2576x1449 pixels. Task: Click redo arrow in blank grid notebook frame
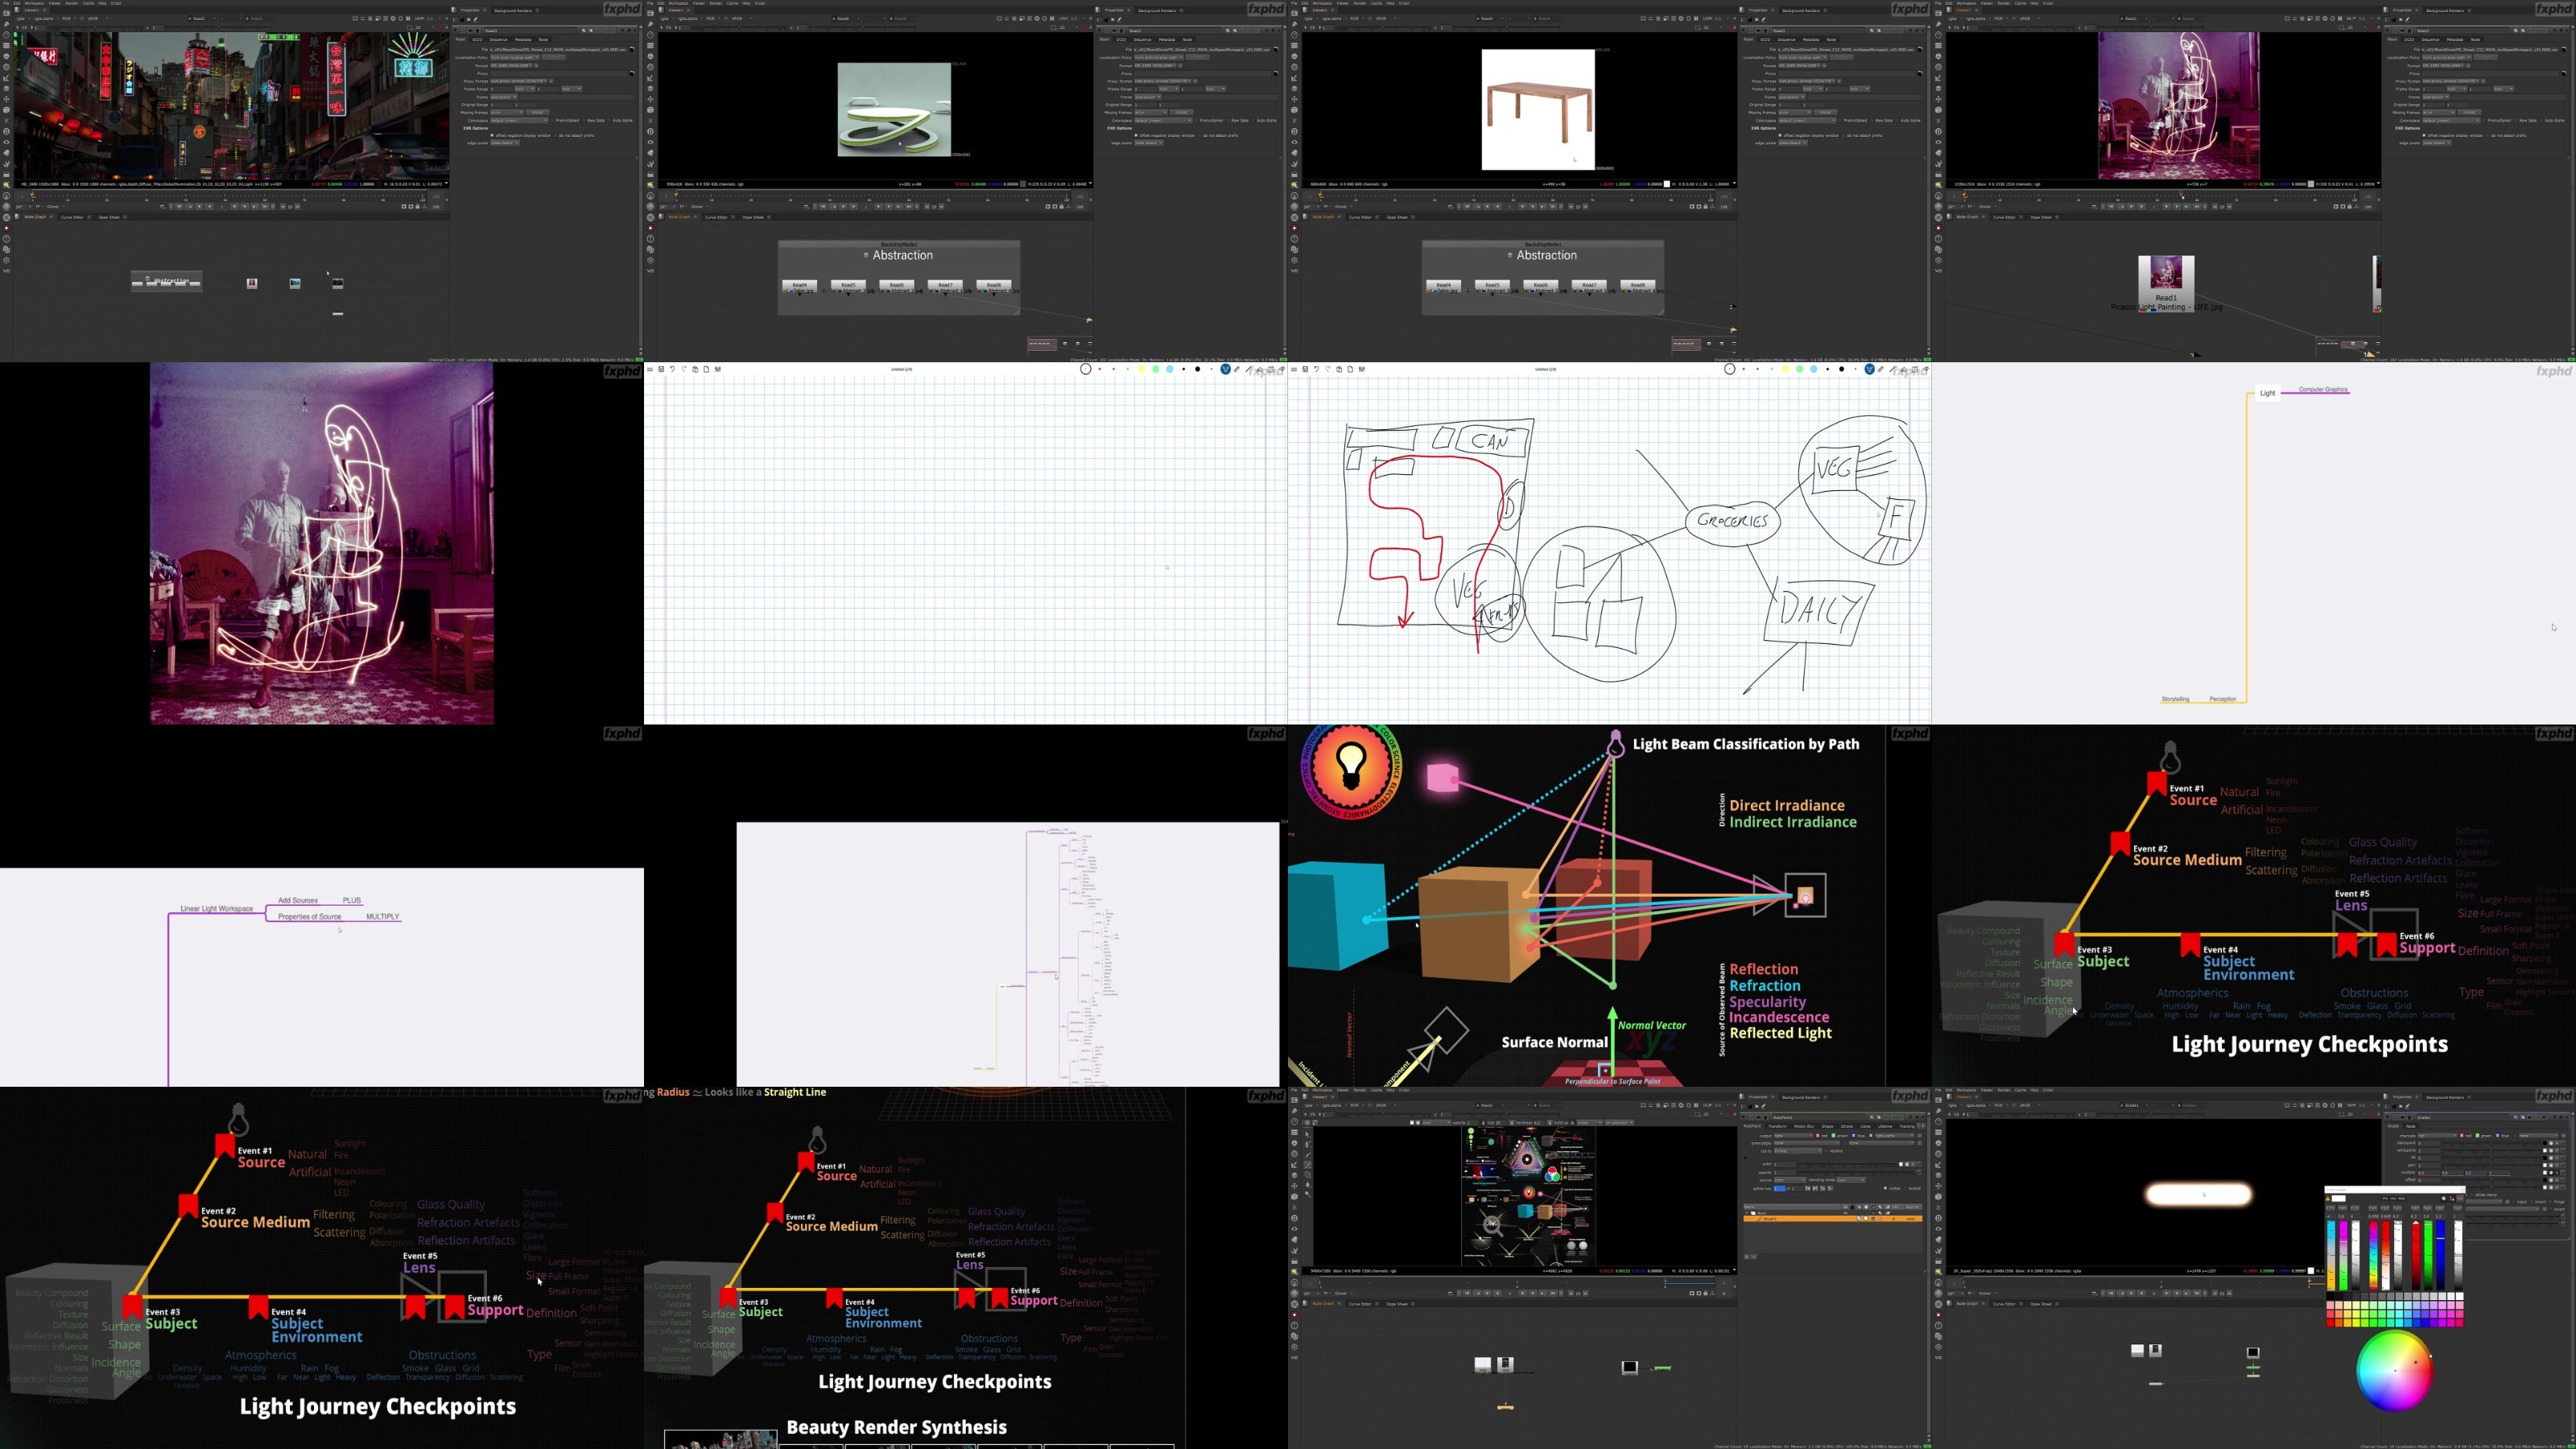tap(684, 369)
